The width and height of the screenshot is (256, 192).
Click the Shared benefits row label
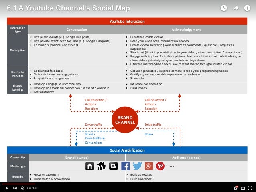coord(18,87)
